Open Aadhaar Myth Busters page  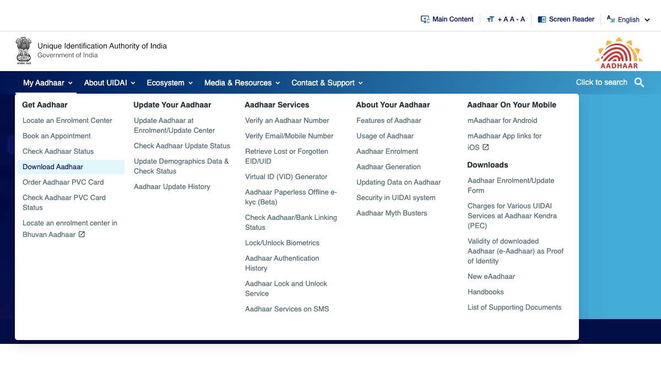[x=391, y=213]
